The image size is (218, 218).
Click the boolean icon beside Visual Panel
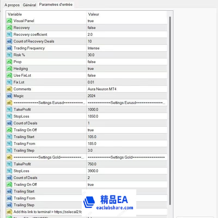tap(9, 21)
